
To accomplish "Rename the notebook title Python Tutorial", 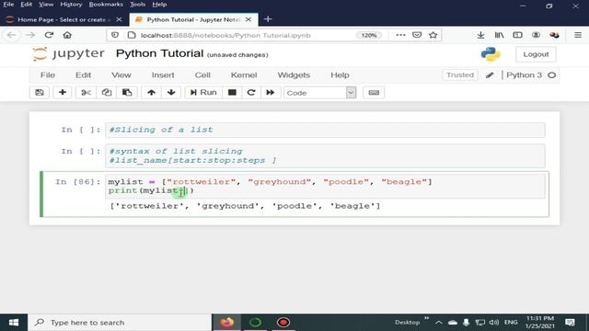I will (x=159, y=53).
